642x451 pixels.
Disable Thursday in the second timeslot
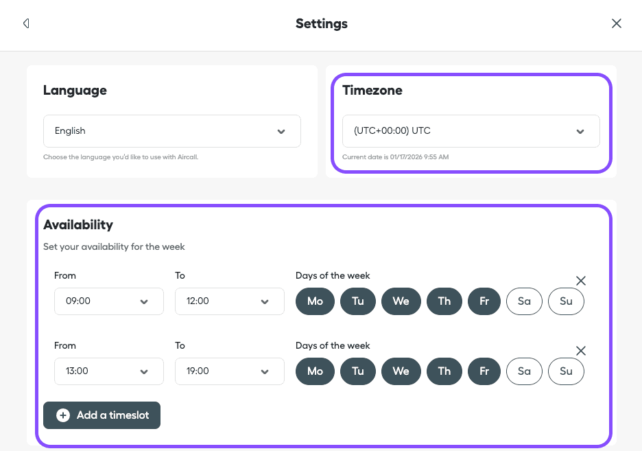[x=444, y=371]
